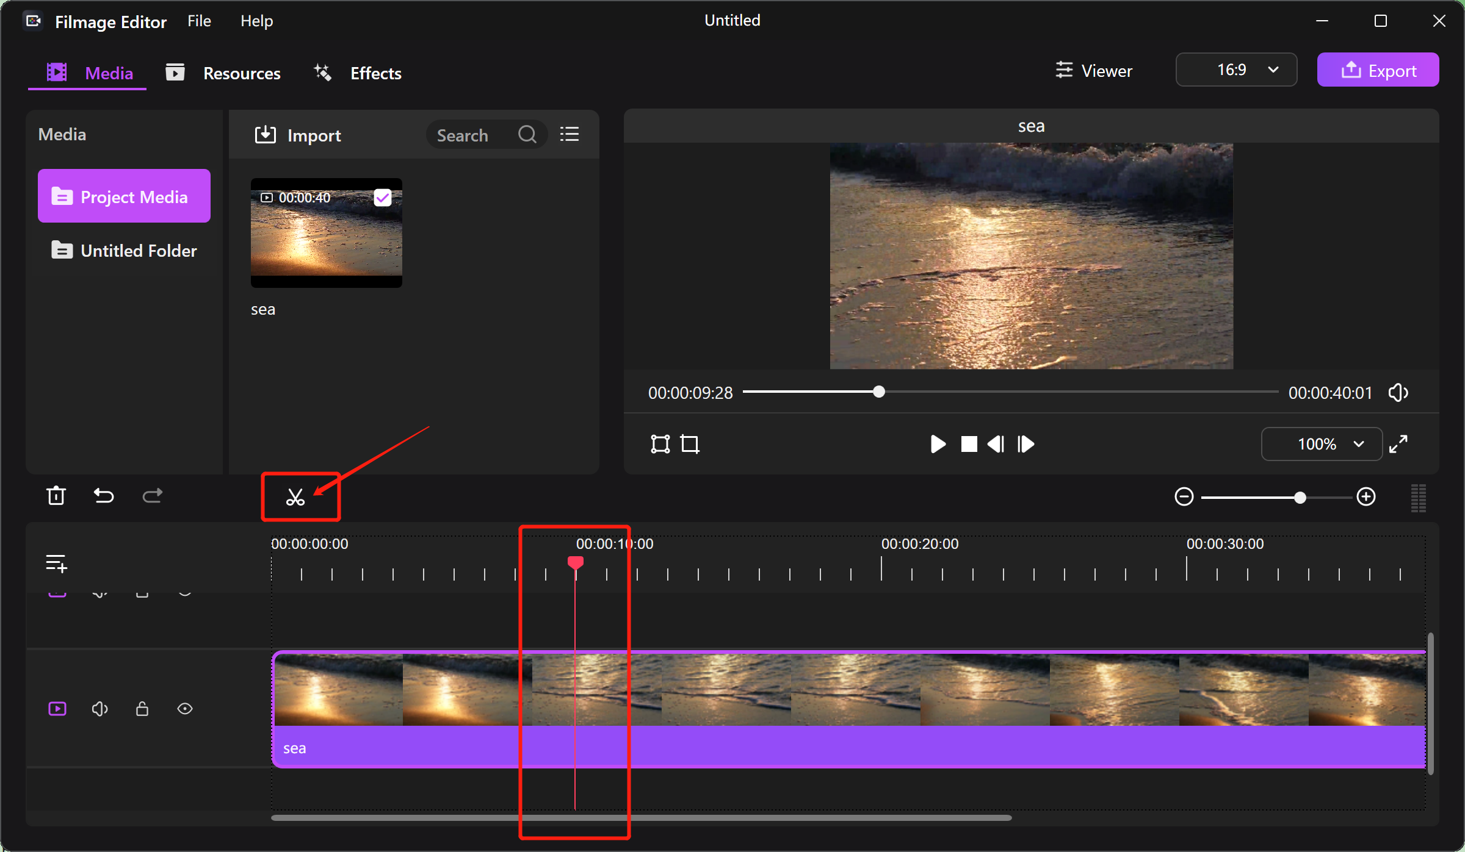Click the timeline grid handle icon
This screenshot has height=852, width=1465.
pyautogui.click(x=1419, y=498)
